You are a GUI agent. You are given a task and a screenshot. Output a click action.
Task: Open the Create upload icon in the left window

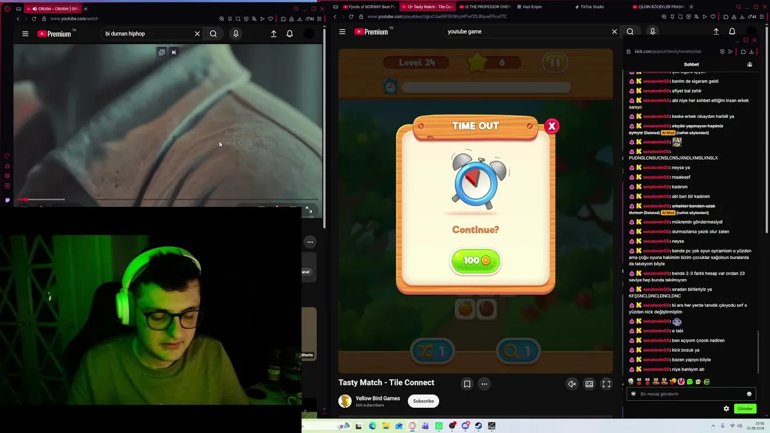click(274, 34)
